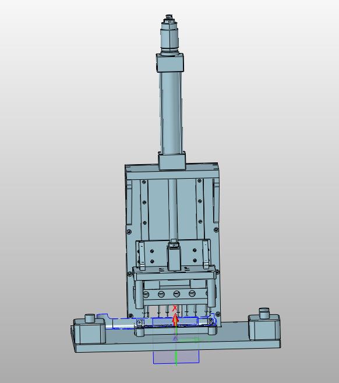Select the blue-outlined highlighted part on the base
The height and width of the screenshot is (383, 339).
(x=157, y=321)
